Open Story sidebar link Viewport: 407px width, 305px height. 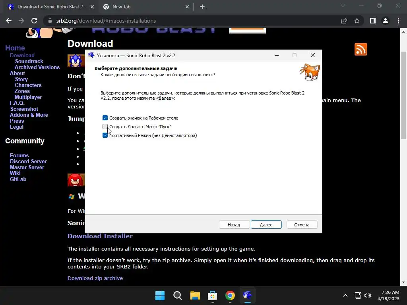(x=21, y=79)
